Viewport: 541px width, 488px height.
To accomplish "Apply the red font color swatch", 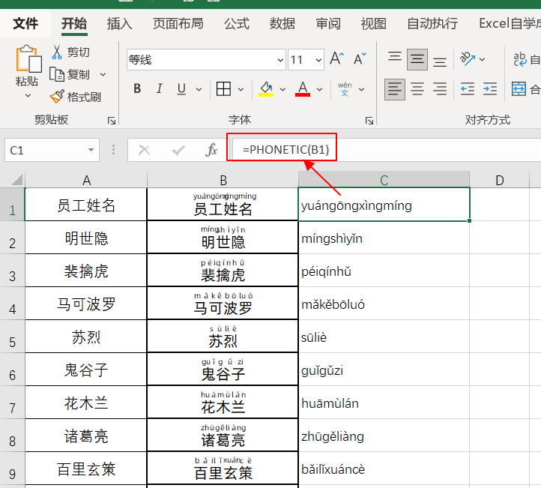I will tap(303, 89).
